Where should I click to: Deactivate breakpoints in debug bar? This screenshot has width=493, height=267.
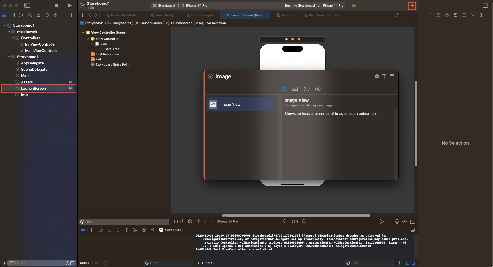click(83, 230)
